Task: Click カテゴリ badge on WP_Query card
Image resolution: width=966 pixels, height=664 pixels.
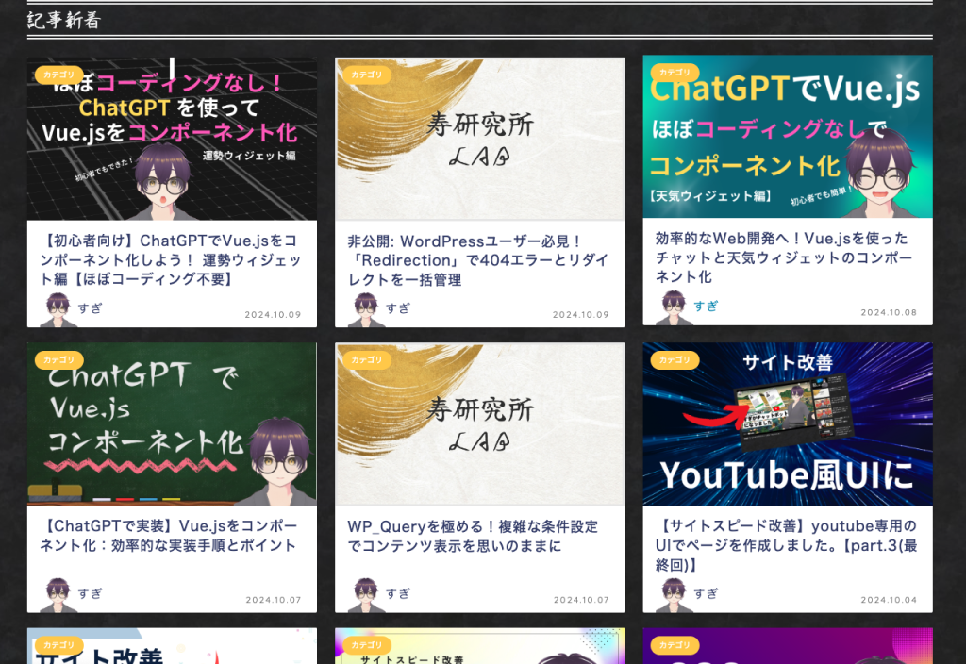Action: point(367,359)
